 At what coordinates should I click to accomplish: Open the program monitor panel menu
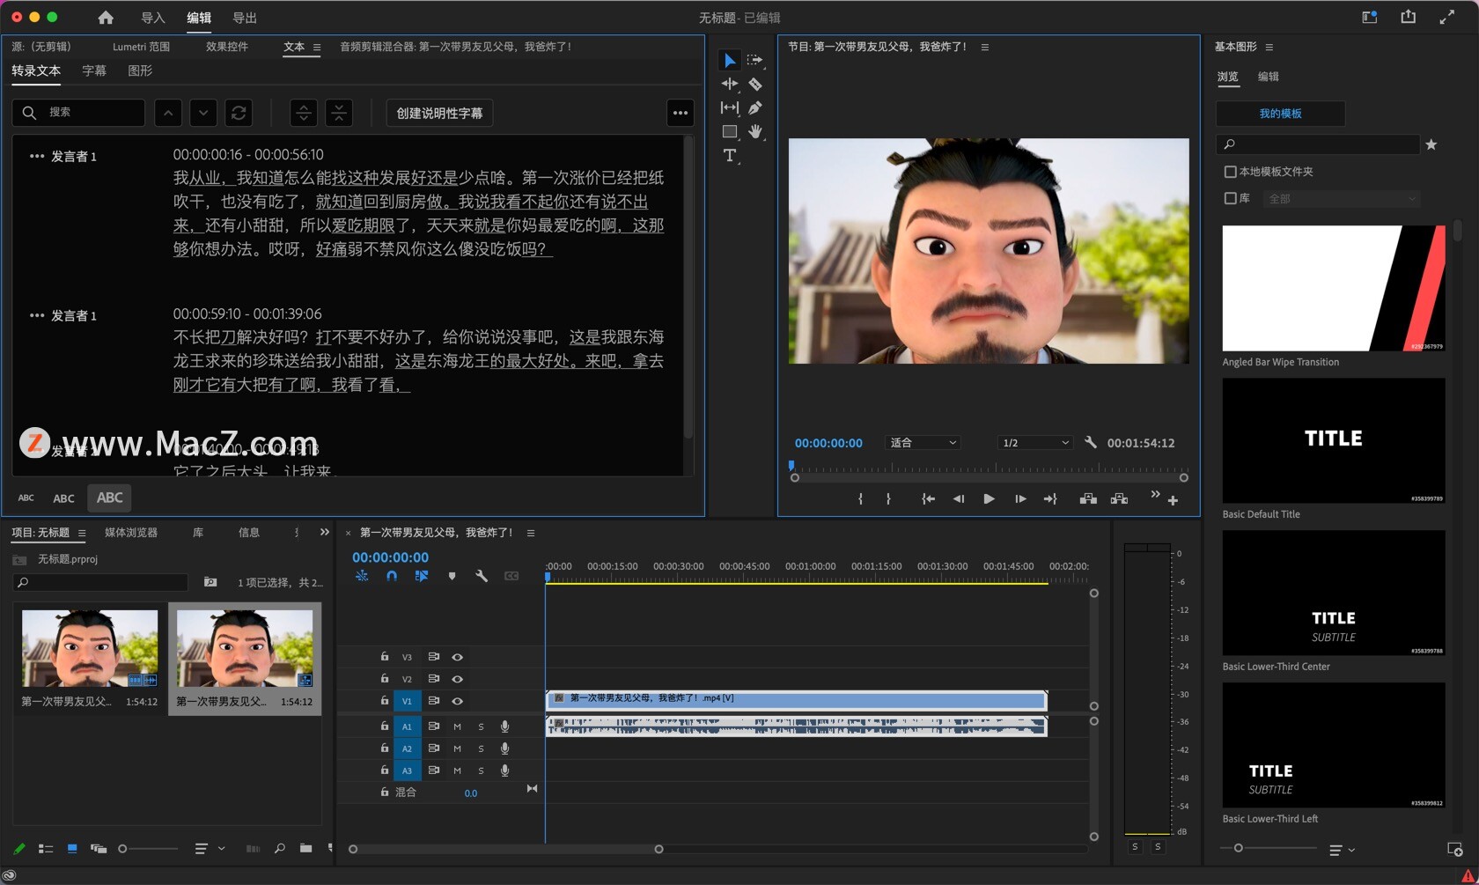[x=984, y=47]
